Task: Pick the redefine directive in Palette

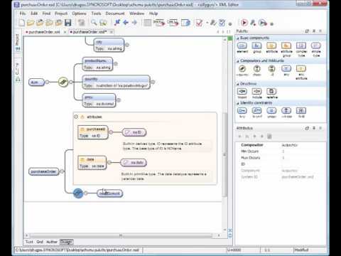Action: 271,93
